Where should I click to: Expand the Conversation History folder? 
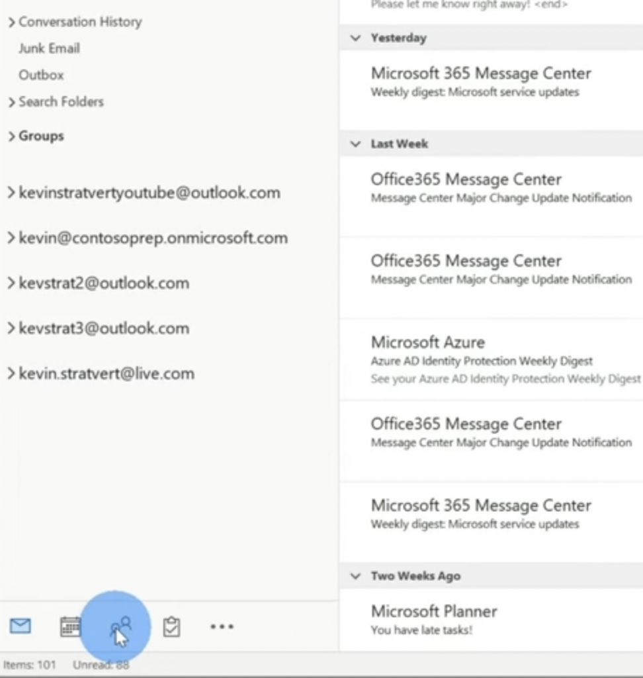[12, 22]
